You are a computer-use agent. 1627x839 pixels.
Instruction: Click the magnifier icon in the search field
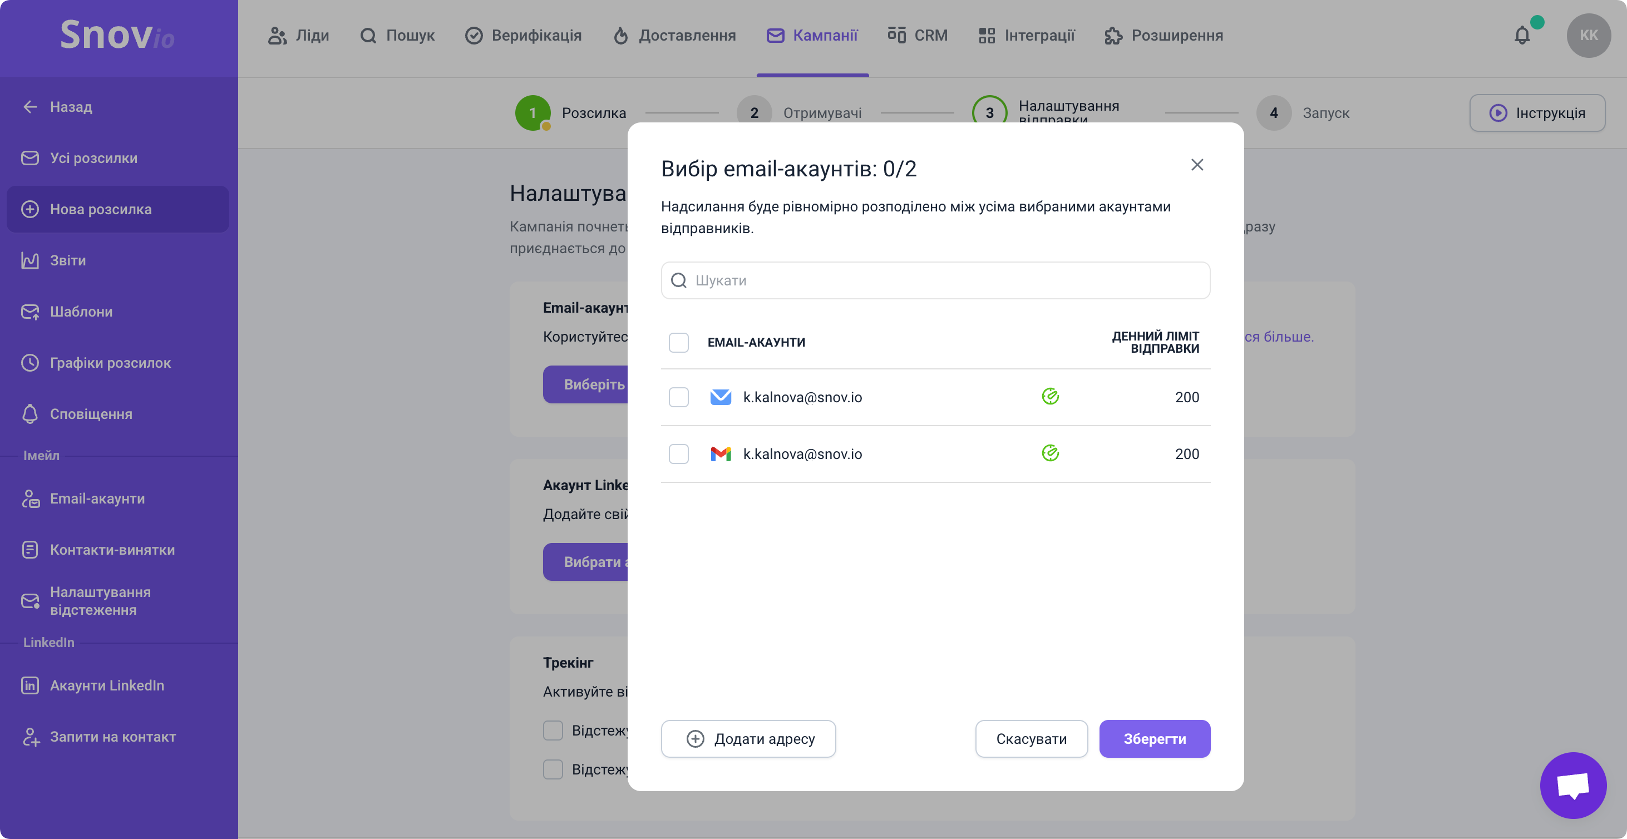coord(678,280)
